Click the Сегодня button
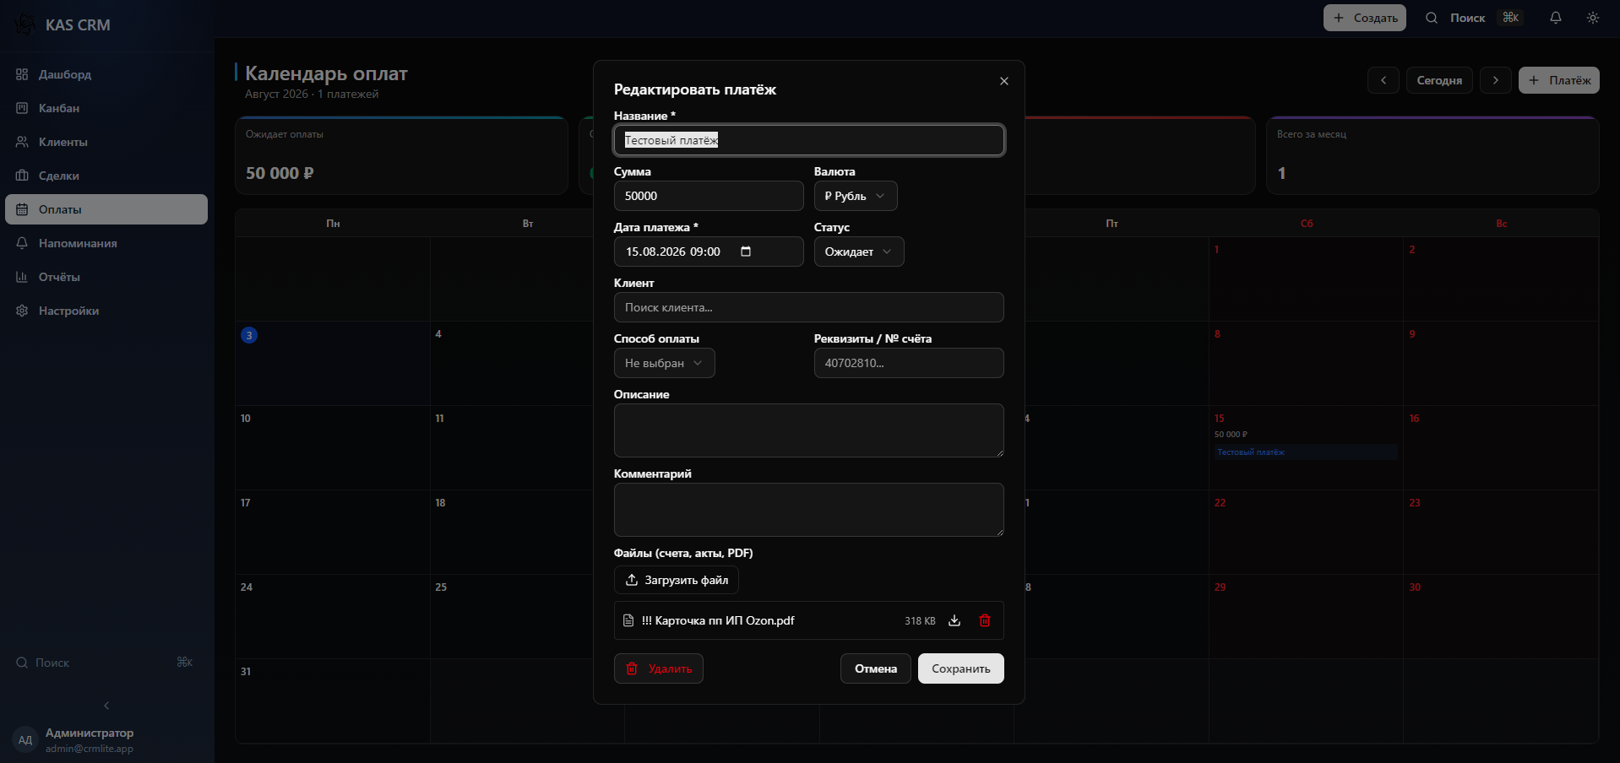Image resolution: width=1620 pixels, height=763 pixels. click(x=1439, y=80)
